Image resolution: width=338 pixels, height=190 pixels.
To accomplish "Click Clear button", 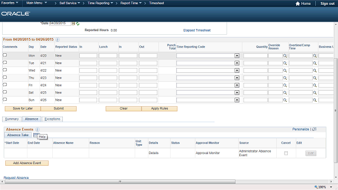I will (124, 109).
